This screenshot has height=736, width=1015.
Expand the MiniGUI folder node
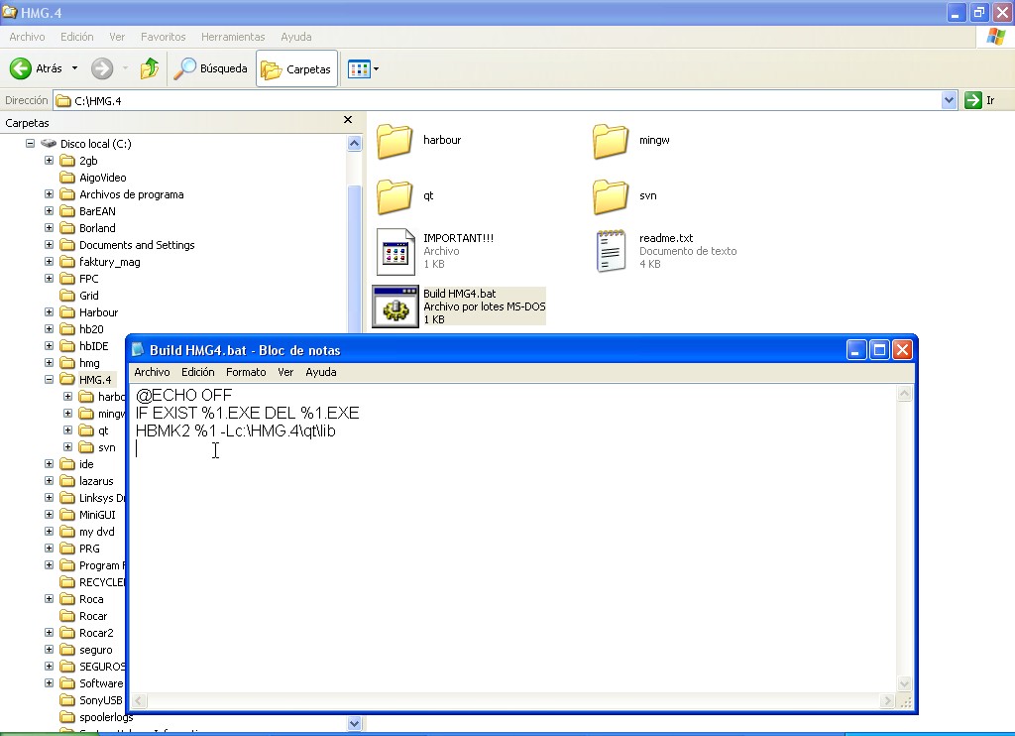point(50,515)
